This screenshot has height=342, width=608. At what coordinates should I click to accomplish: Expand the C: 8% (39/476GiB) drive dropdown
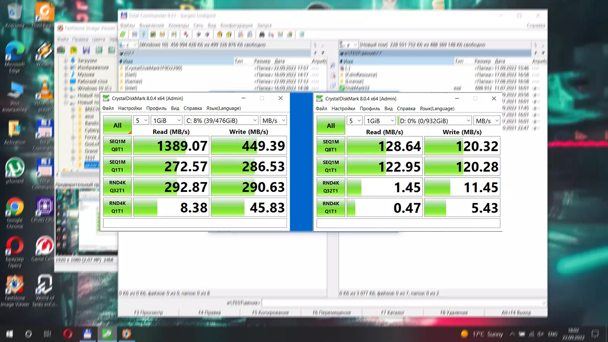[x=221, y=120]
